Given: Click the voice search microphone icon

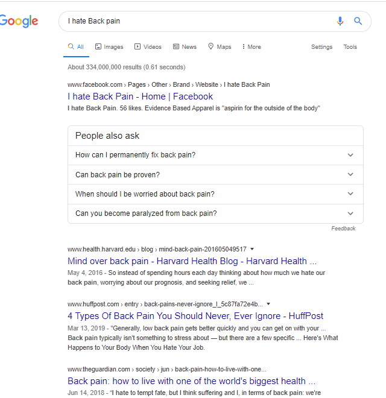Looking at the screenshot, I should [340, 21].
